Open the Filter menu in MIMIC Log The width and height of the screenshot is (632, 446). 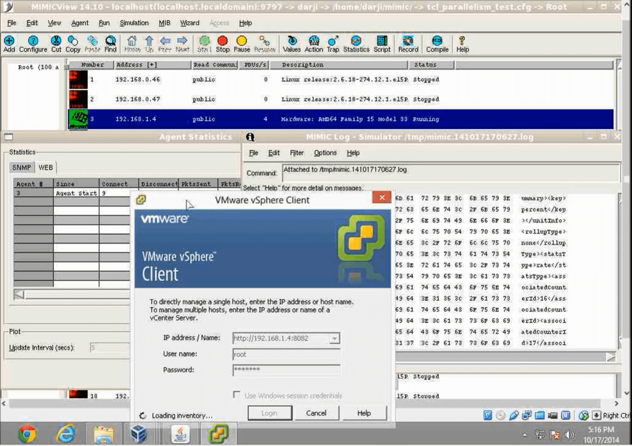click(297, 153)
